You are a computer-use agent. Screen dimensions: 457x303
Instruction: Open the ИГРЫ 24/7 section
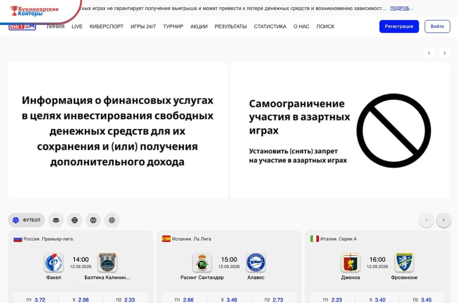click(143, 26)
